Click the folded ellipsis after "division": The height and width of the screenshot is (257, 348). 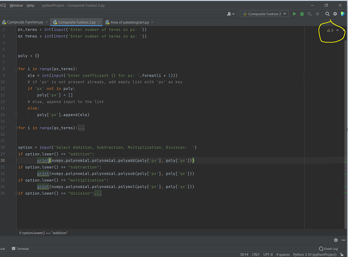[x=98, y=193]
